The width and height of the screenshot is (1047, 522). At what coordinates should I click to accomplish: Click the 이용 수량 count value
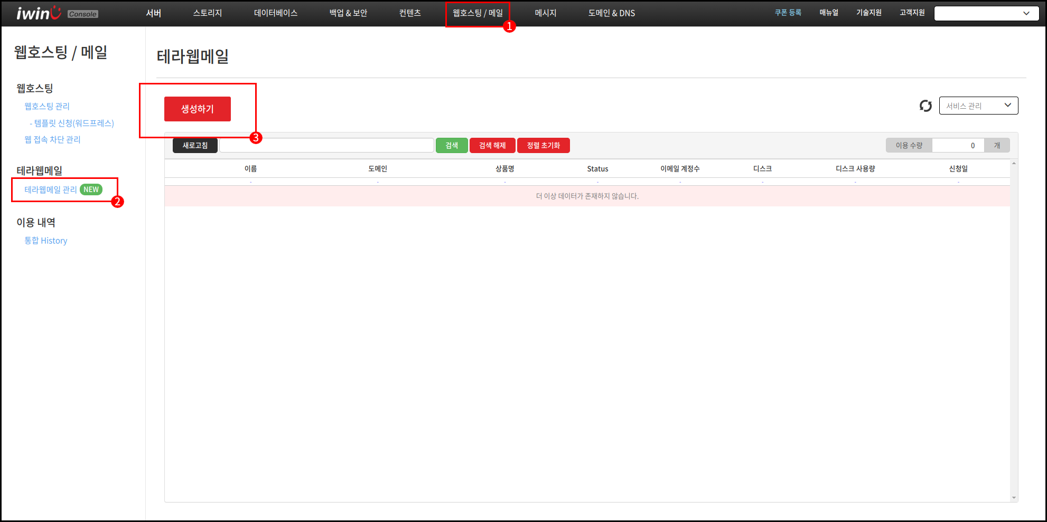[x=958, y=146]
